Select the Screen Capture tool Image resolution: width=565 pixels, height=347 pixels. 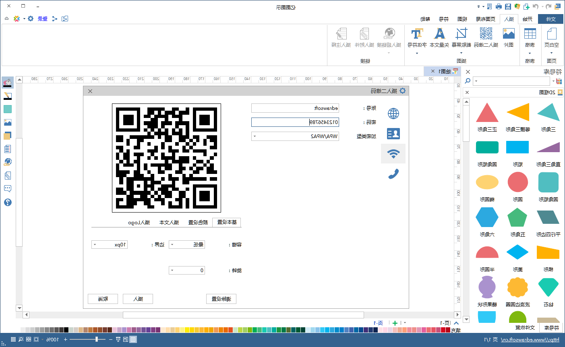(x=462, y=37)
